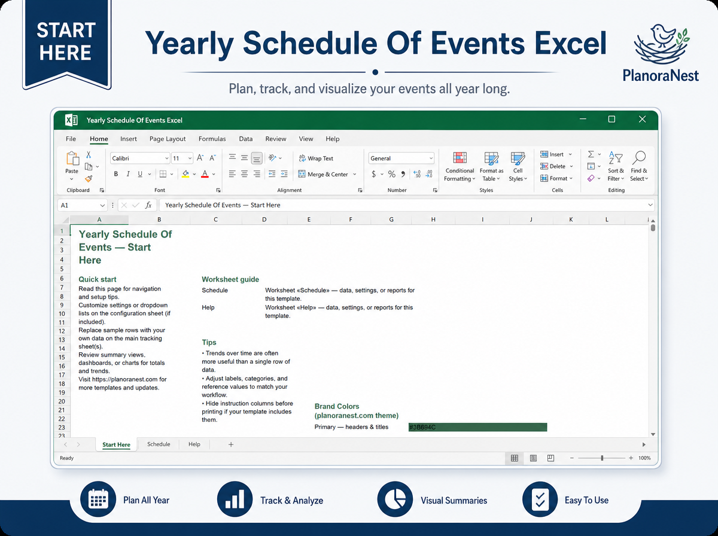Click the Merge & Center button
The height and width of the screenshot is (536, 718).
coord(324,175)
